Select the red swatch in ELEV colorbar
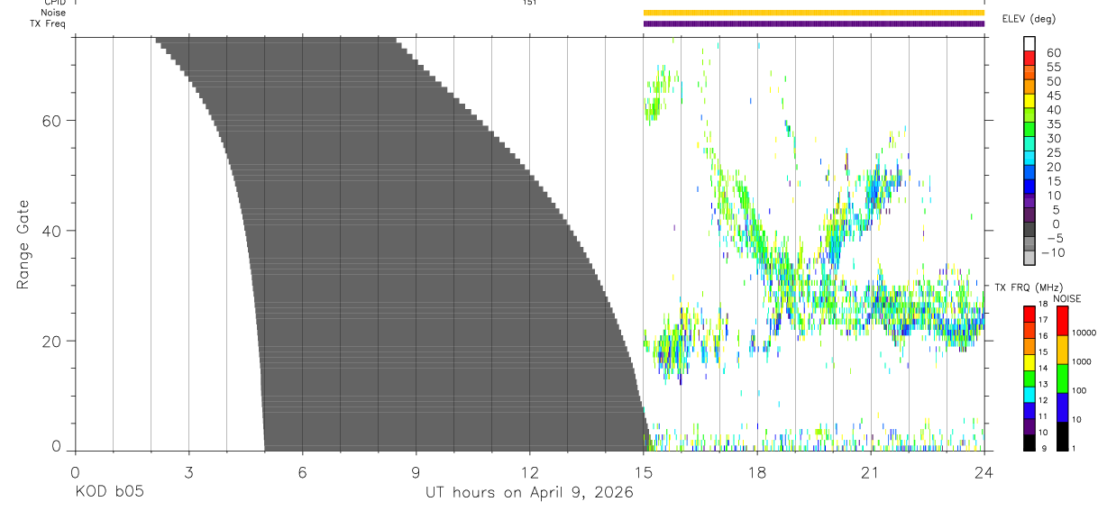The image size is (1107, 511). pos(1029,59)
